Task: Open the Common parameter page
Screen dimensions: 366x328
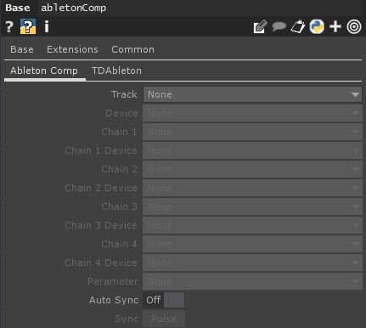Action: tap(133, 49)
